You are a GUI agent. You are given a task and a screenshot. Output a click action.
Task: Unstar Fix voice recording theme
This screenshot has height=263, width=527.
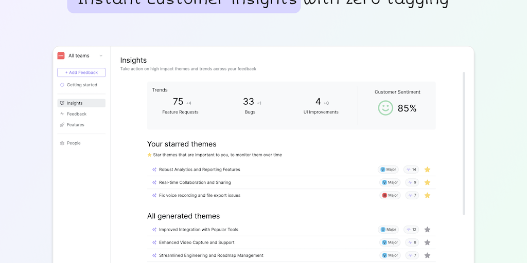point(427,195)
